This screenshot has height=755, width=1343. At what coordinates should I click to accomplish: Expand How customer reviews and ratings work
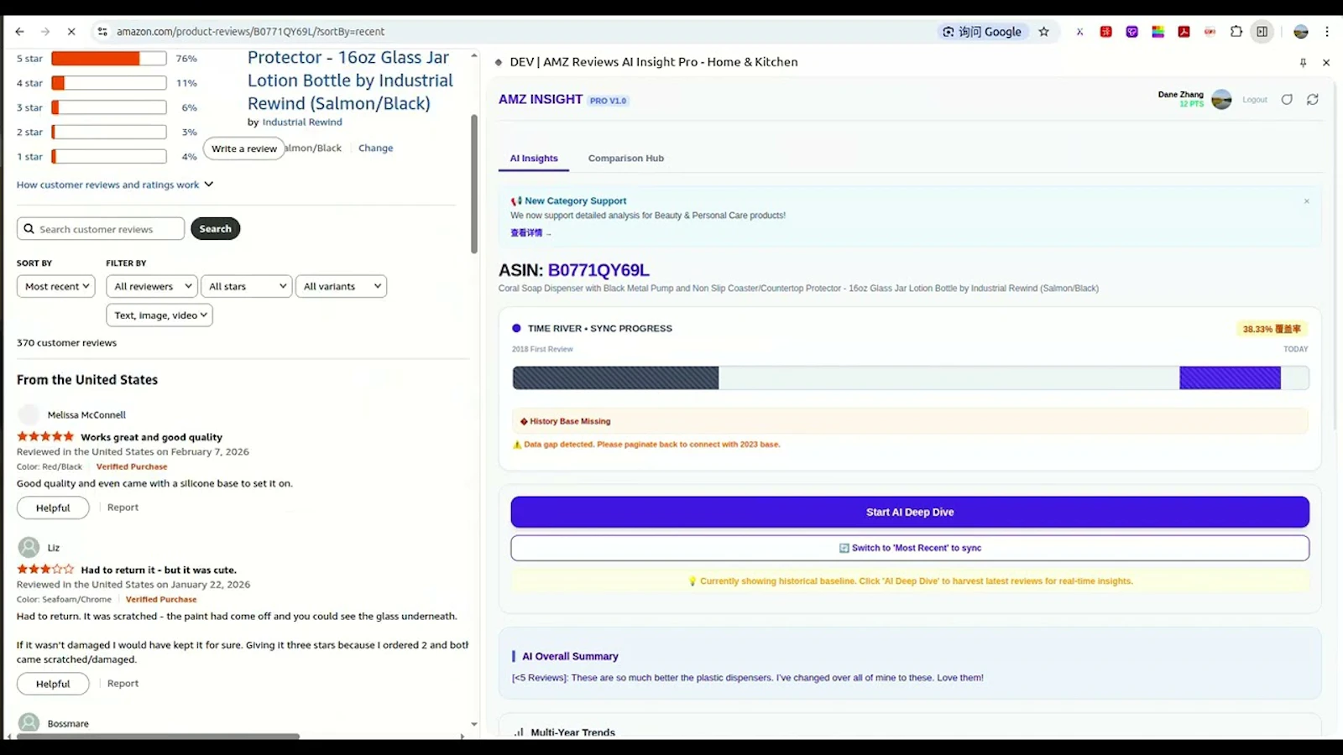tap(115, 185)
